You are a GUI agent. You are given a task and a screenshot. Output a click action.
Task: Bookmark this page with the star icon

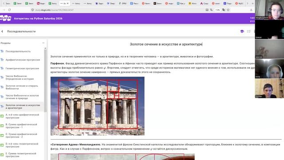pyautogui.click(x=228, y=10)
